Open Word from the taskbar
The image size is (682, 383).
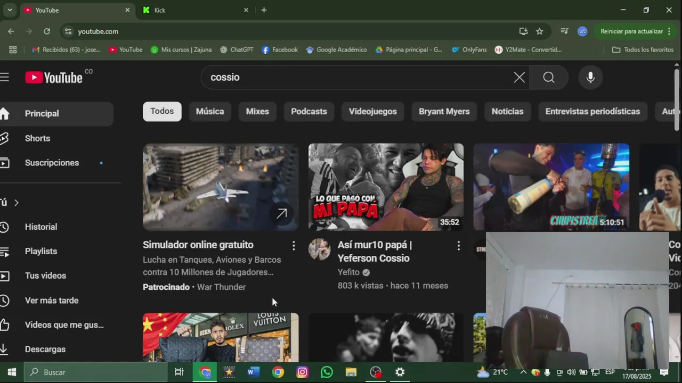(x=253, y=372)
